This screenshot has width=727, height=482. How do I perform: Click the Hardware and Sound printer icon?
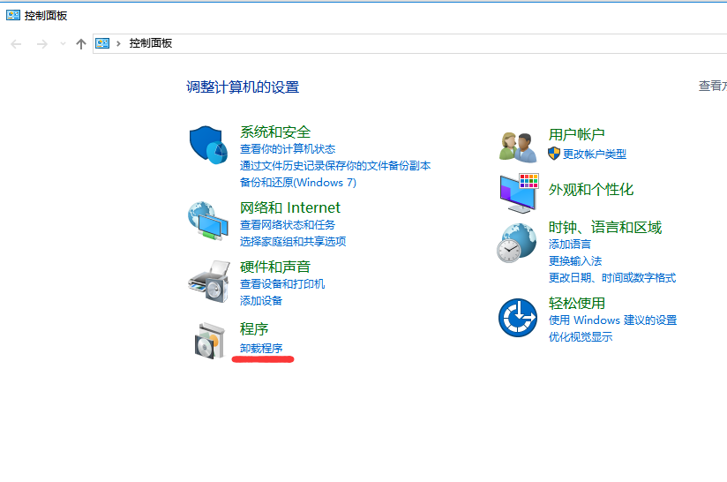208,281
